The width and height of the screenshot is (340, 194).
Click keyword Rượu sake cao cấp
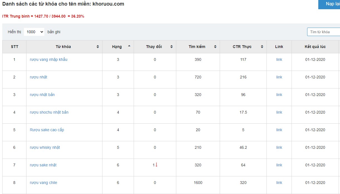[x=47, y=130]
